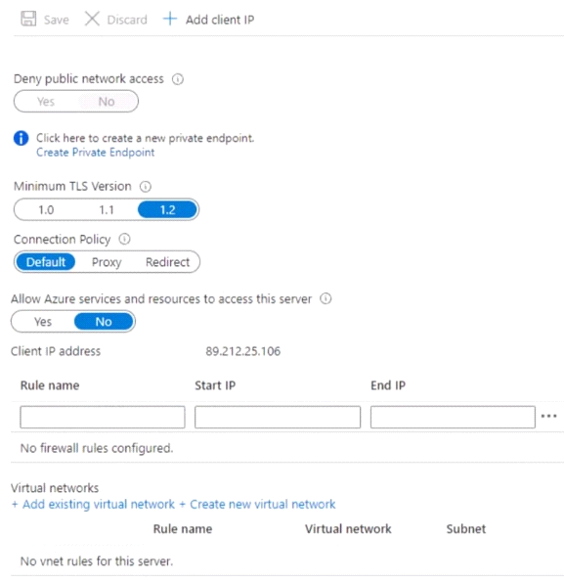The width and height of the screenshot is (564, 582).
Task: Choose Redirect connection policy
Action: (167, 262)
